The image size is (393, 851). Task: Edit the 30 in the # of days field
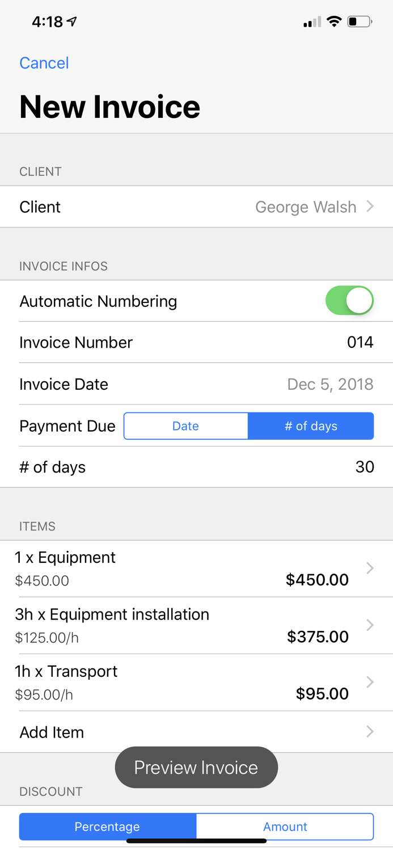(x=365, y=467)
